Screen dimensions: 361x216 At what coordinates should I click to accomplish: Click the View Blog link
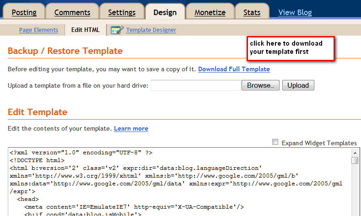coord(295,12)
